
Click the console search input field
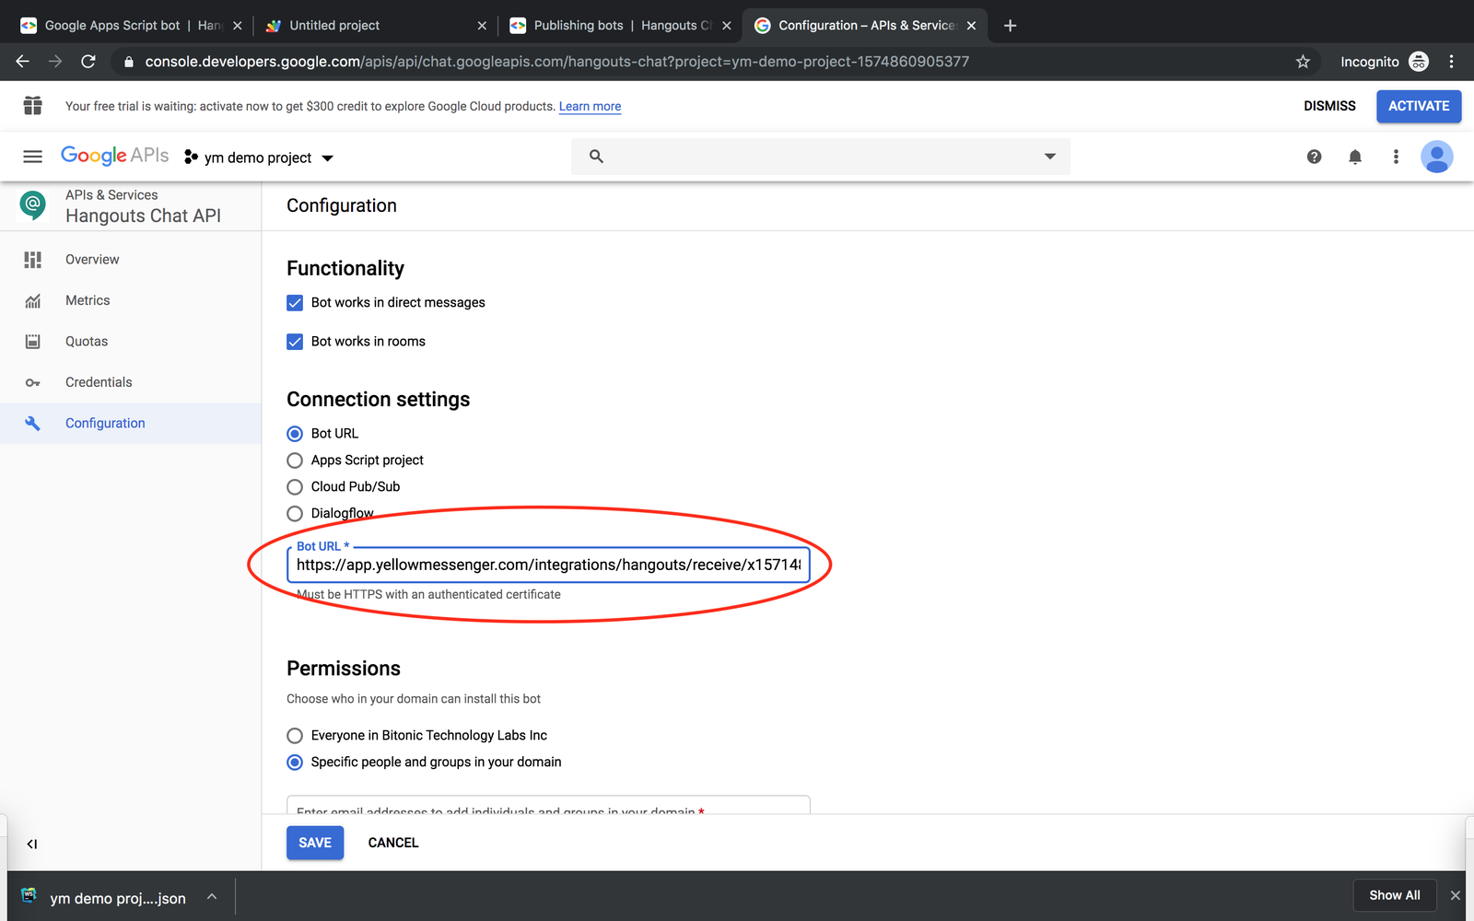click(820, 157)
